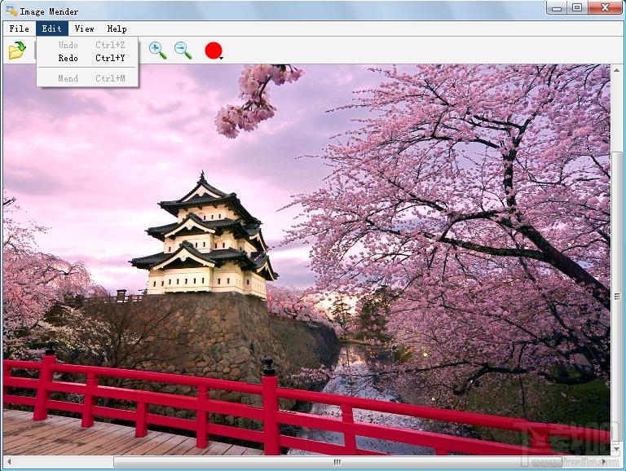The width and height of the screenshot is (626, 471).
Task: Choose Mend Ctrl+M in the Edit menu
Action: (87, 78)
